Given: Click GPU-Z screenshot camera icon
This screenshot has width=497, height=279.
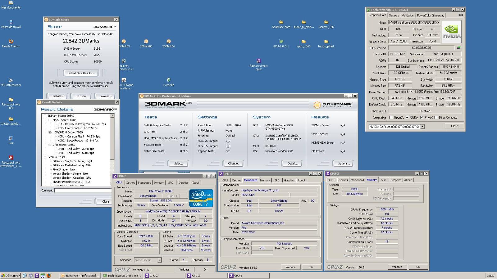Looking at the screenshot, I should coord(461,15).
